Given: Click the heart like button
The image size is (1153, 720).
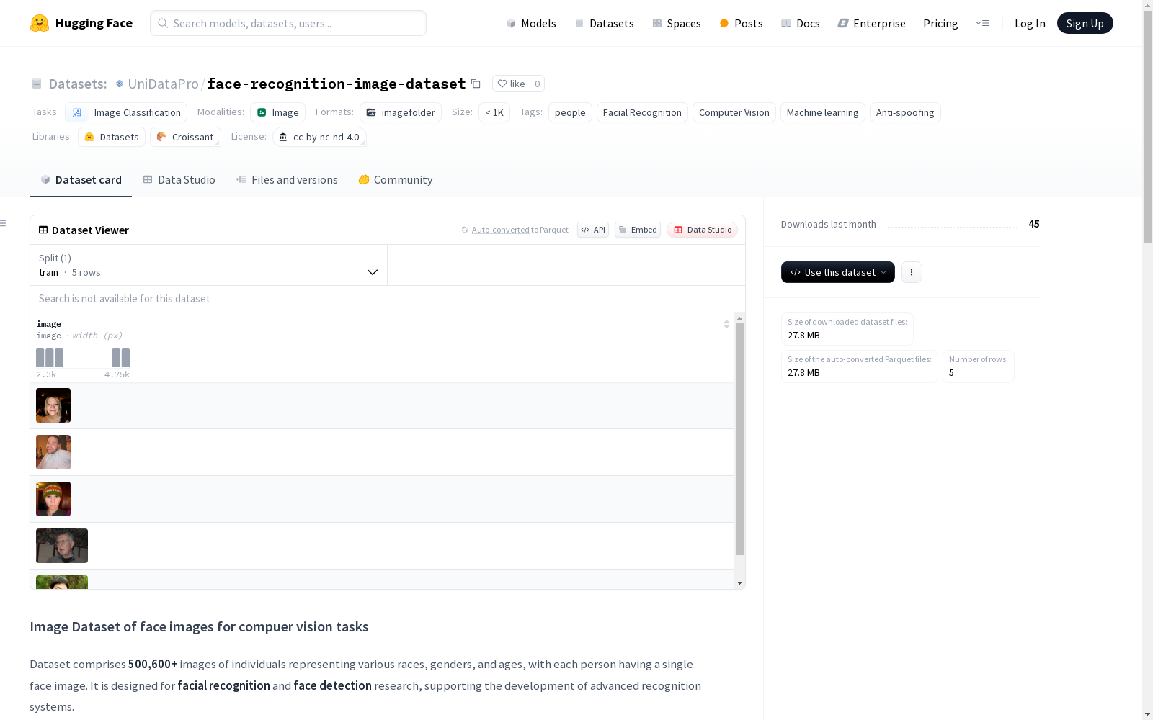Looking at the screenshot, I should pos(511,84).
